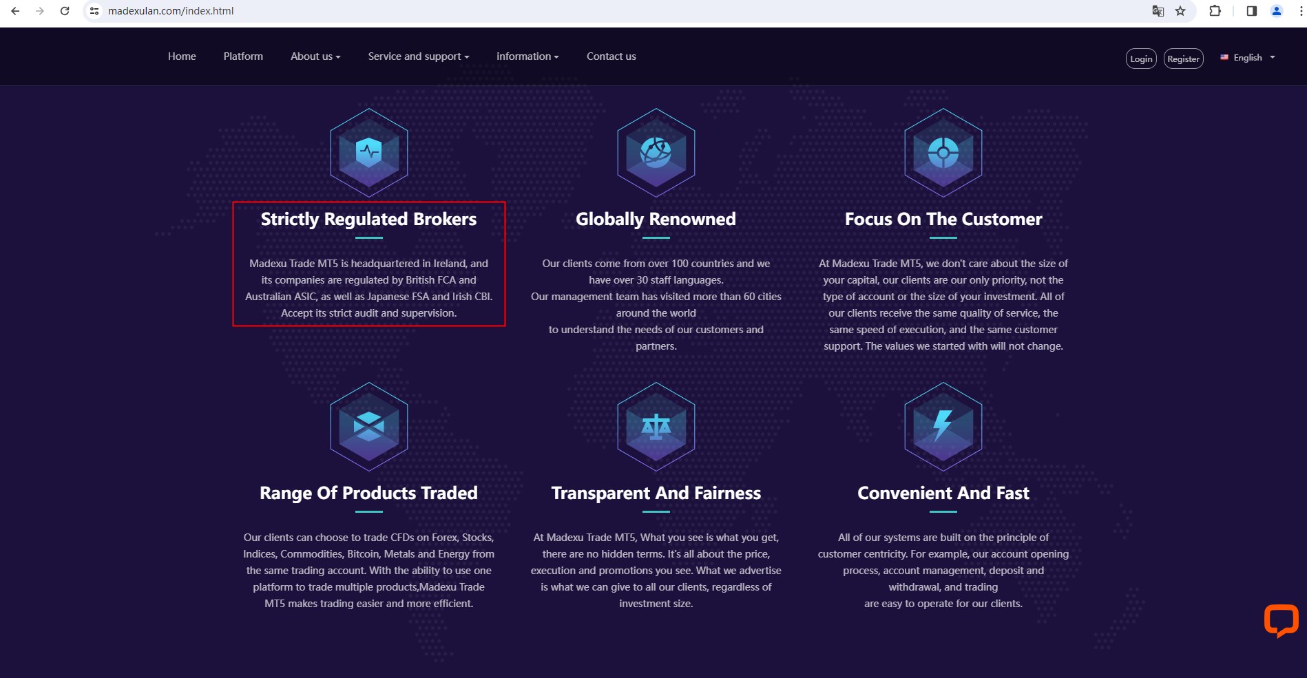Click the heartbeat shield hexagon icon
This screenshot has height=678, width=1307.
tap(369, 152)
